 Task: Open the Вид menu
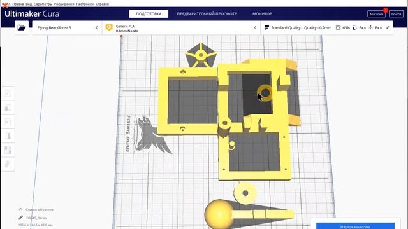[29, 4]
